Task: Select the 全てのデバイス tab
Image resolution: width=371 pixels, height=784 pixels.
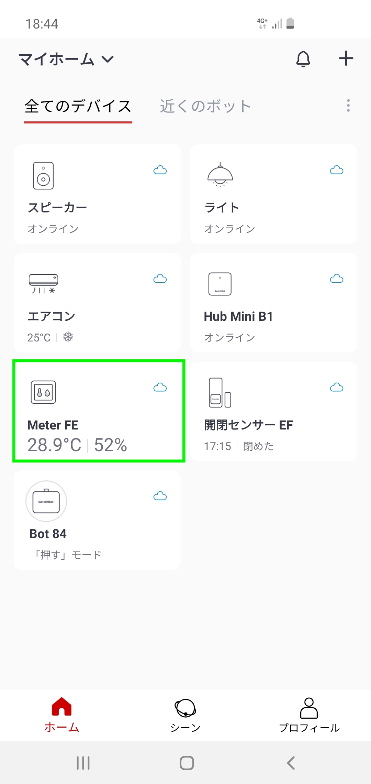Action: (78, 106)
